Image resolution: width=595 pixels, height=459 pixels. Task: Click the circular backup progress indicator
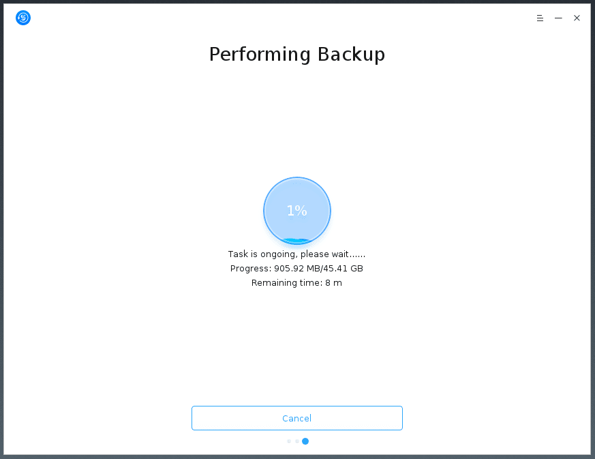pyautogui.click(x=297, y=210)
